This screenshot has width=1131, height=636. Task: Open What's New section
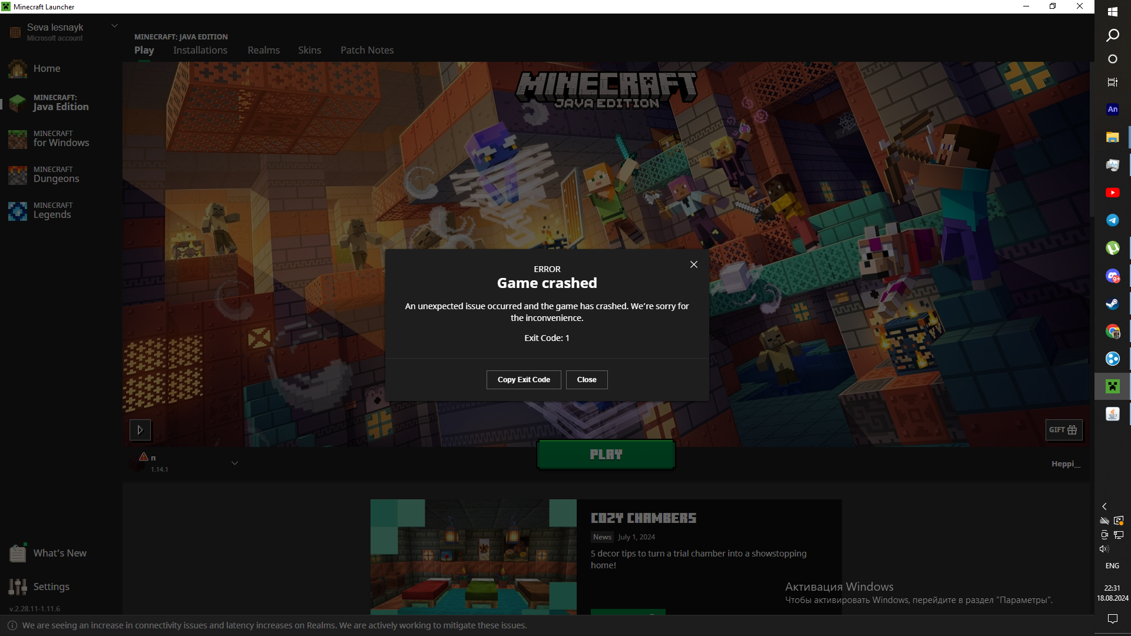59,553
